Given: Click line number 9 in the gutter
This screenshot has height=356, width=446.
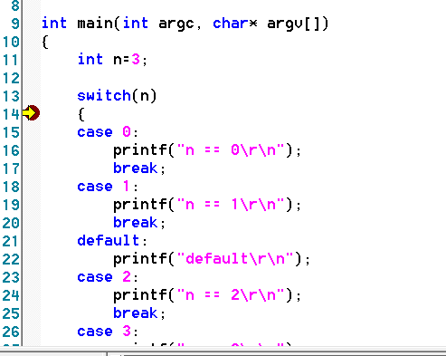Looking at the screenshot, I should point(15,24).
